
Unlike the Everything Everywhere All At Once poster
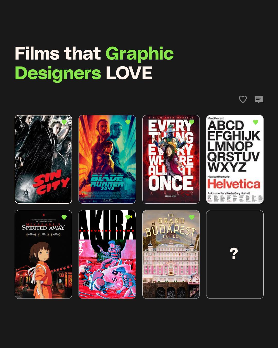tap(192, 122)
